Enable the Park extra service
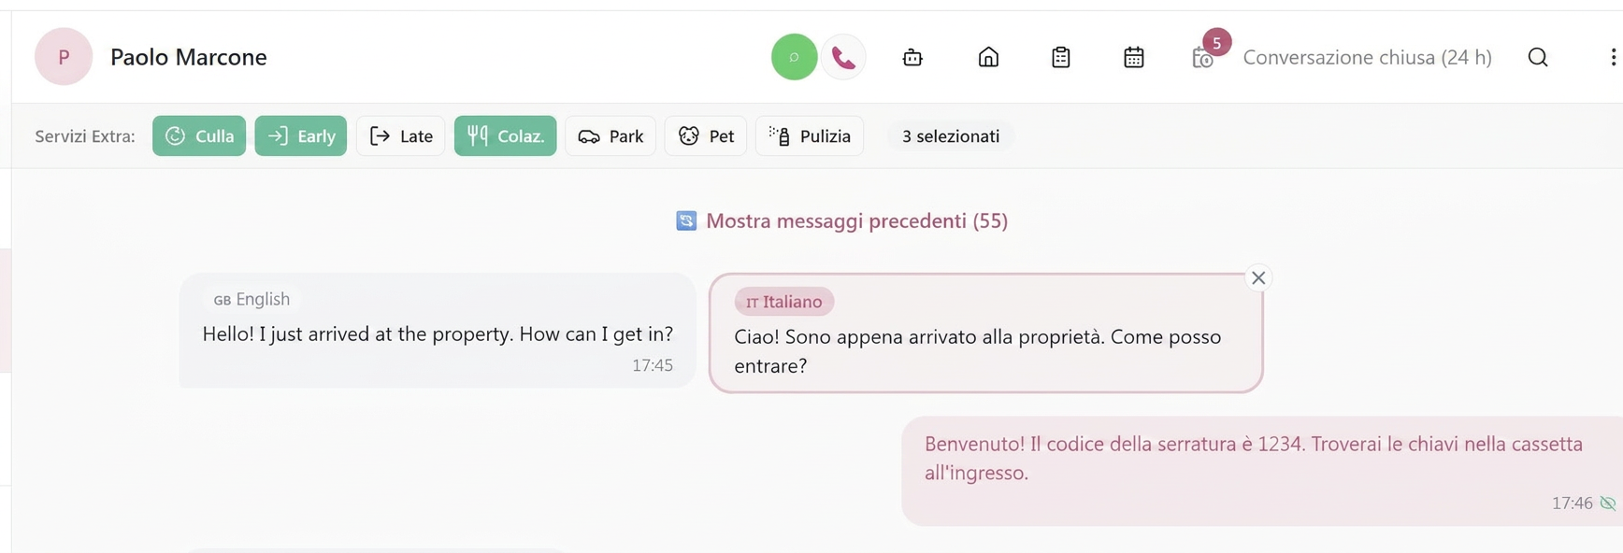Screen dimensions: 1623x553 pos(610,135)
